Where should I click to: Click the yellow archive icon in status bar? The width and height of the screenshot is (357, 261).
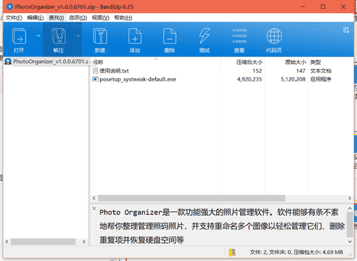[232, 253]
